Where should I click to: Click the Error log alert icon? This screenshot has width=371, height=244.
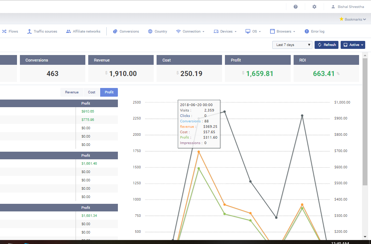point(307,31)
